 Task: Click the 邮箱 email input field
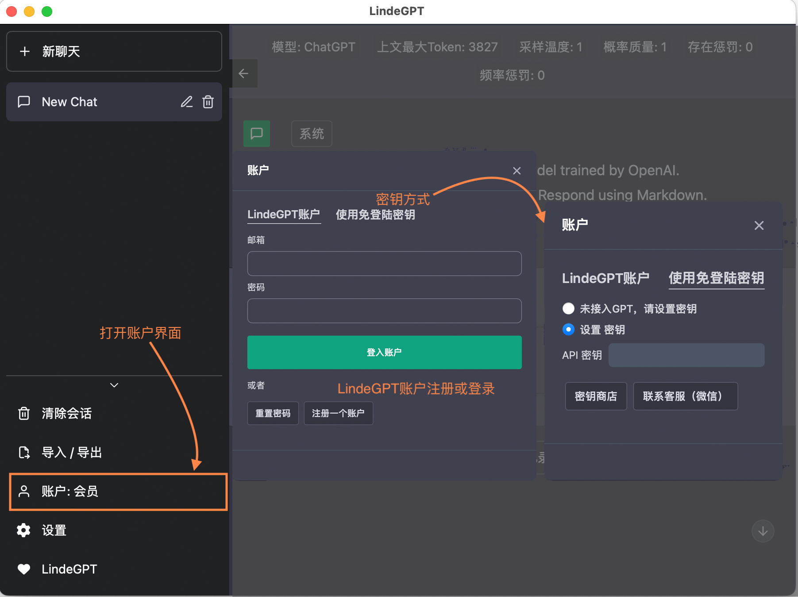point(384,264)
